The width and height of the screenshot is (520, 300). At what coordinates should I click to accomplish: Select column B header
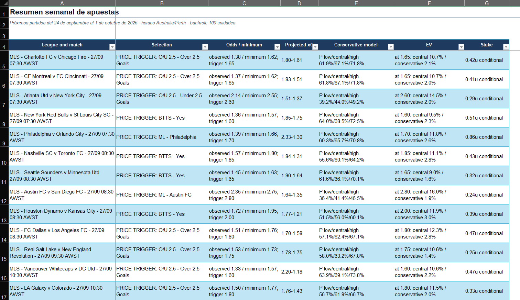[x=162, y=3]
